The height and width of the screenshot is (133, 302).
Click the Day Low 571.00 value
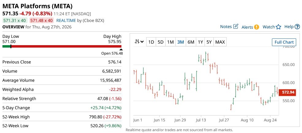9,41
